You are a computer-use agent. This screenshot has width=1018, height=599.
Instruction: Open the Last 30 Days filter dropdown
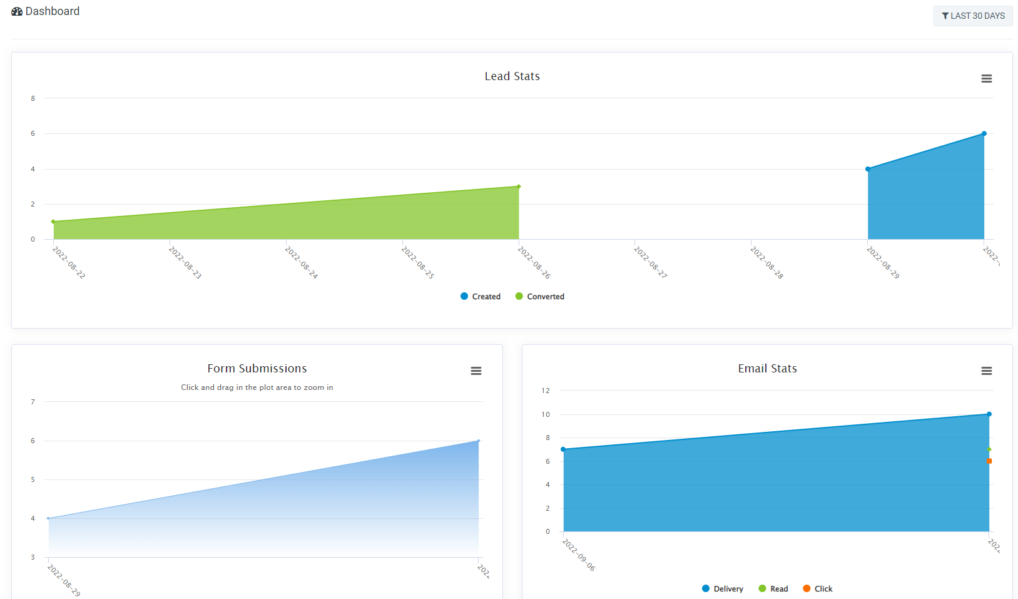(x=973, y=16)
